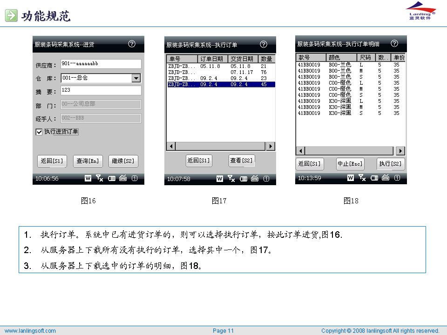Viewport: 447px width, 335px height.
Task: Click 继续[S2] button
Action: point(123,161)
